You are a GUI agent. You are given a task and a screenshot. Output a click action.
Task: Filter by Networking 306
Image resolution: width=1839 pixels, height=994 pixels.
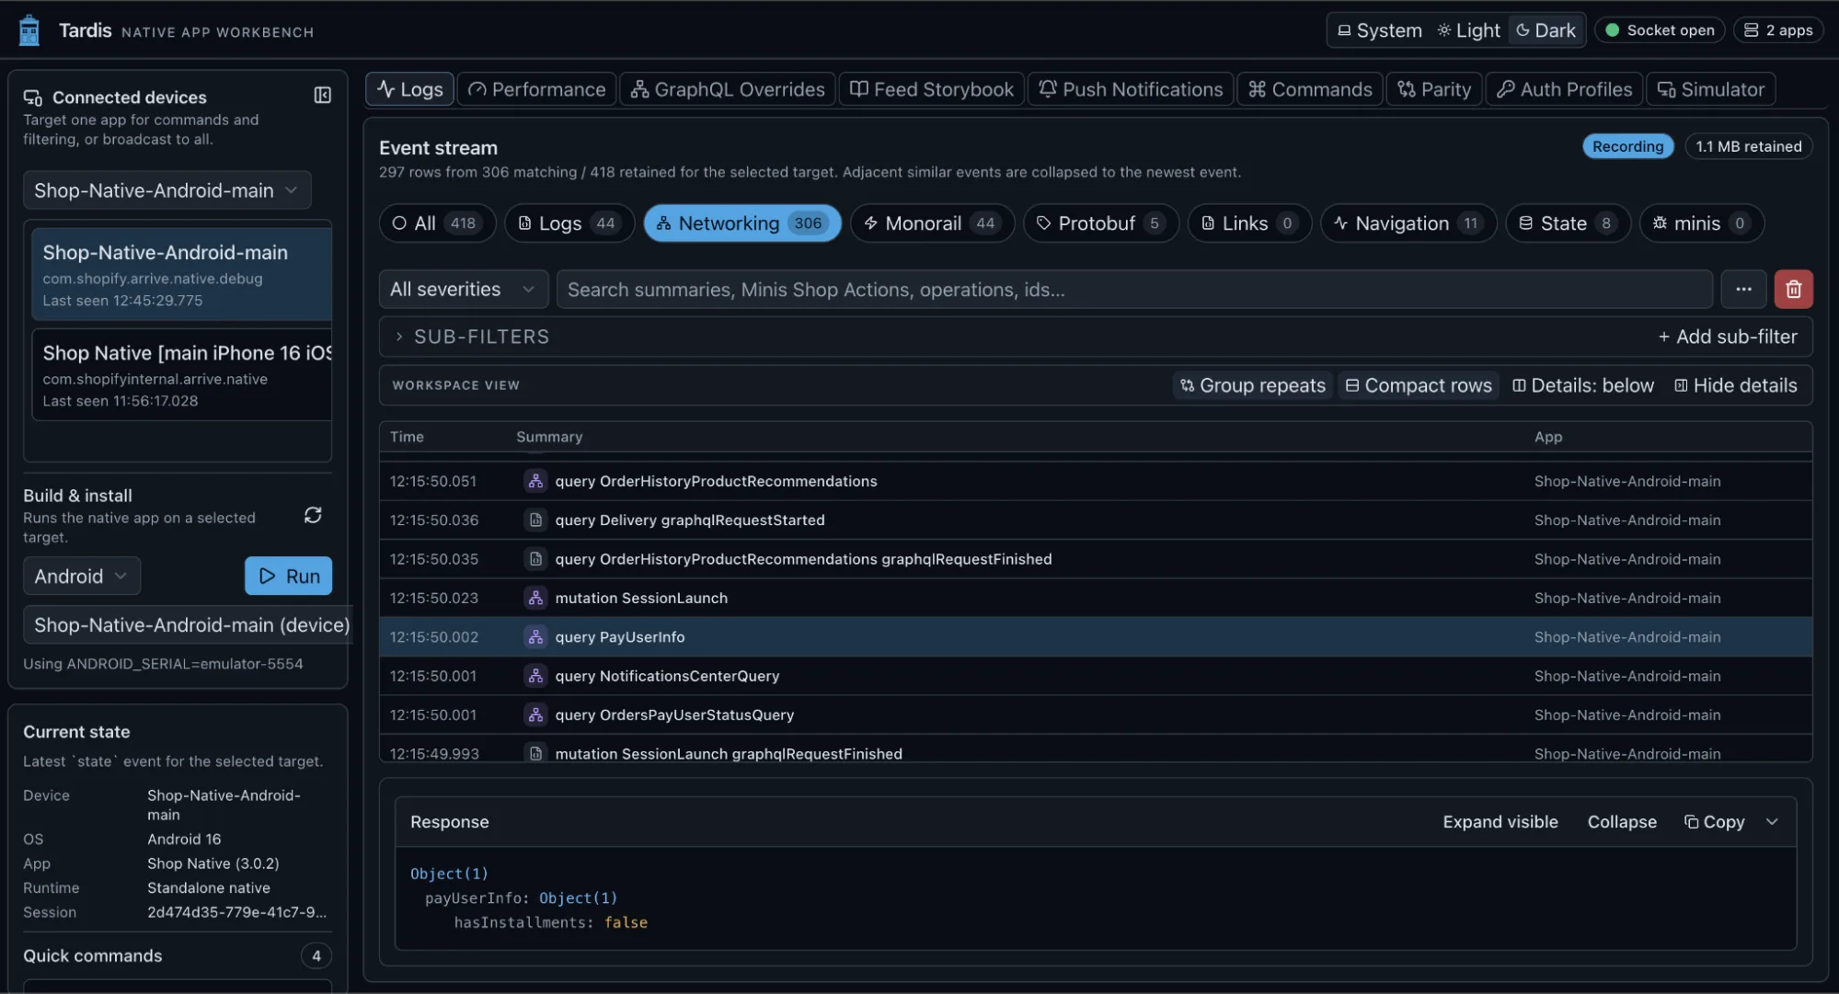(742, 223)
